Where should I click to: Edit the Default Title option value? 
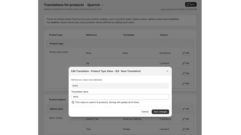(x=186, y=119)
